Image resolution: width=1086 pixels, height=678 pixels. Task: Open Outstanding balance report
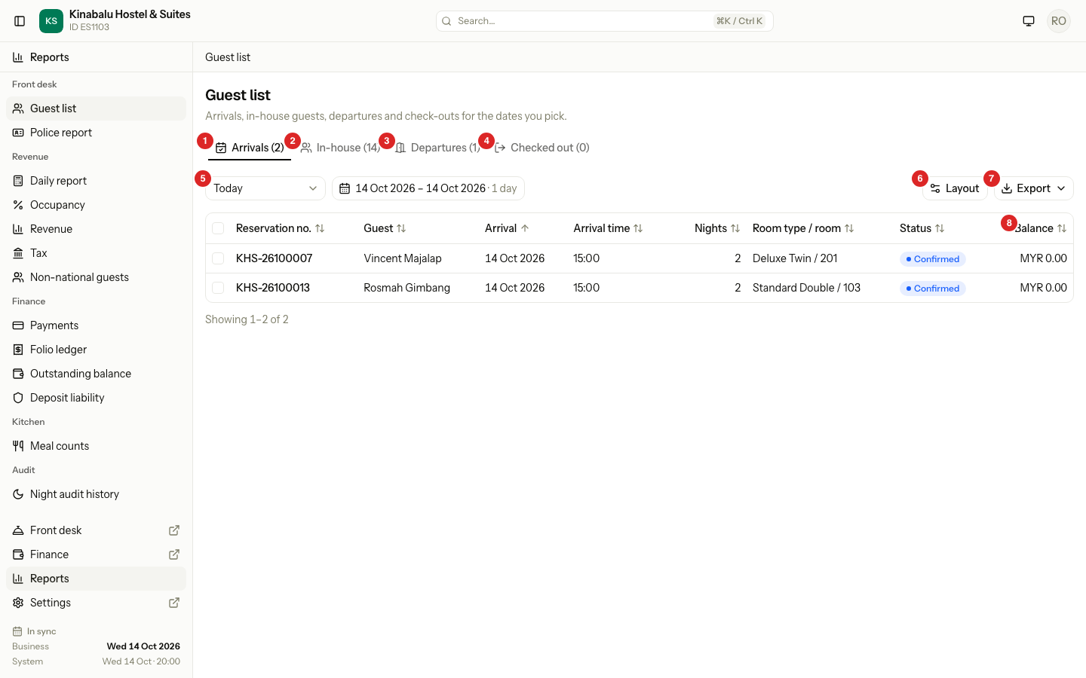pyautogui.click(x=96, y=374)
